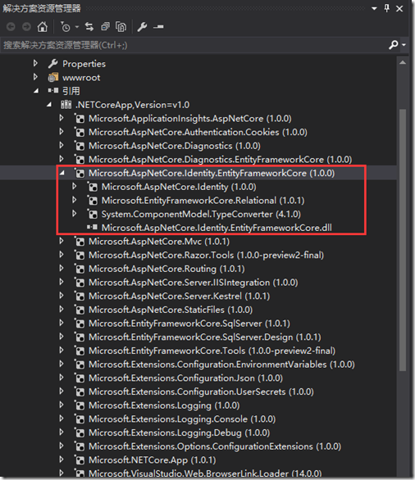Click package icon of StaticFiles

click(x=80, y=310)
